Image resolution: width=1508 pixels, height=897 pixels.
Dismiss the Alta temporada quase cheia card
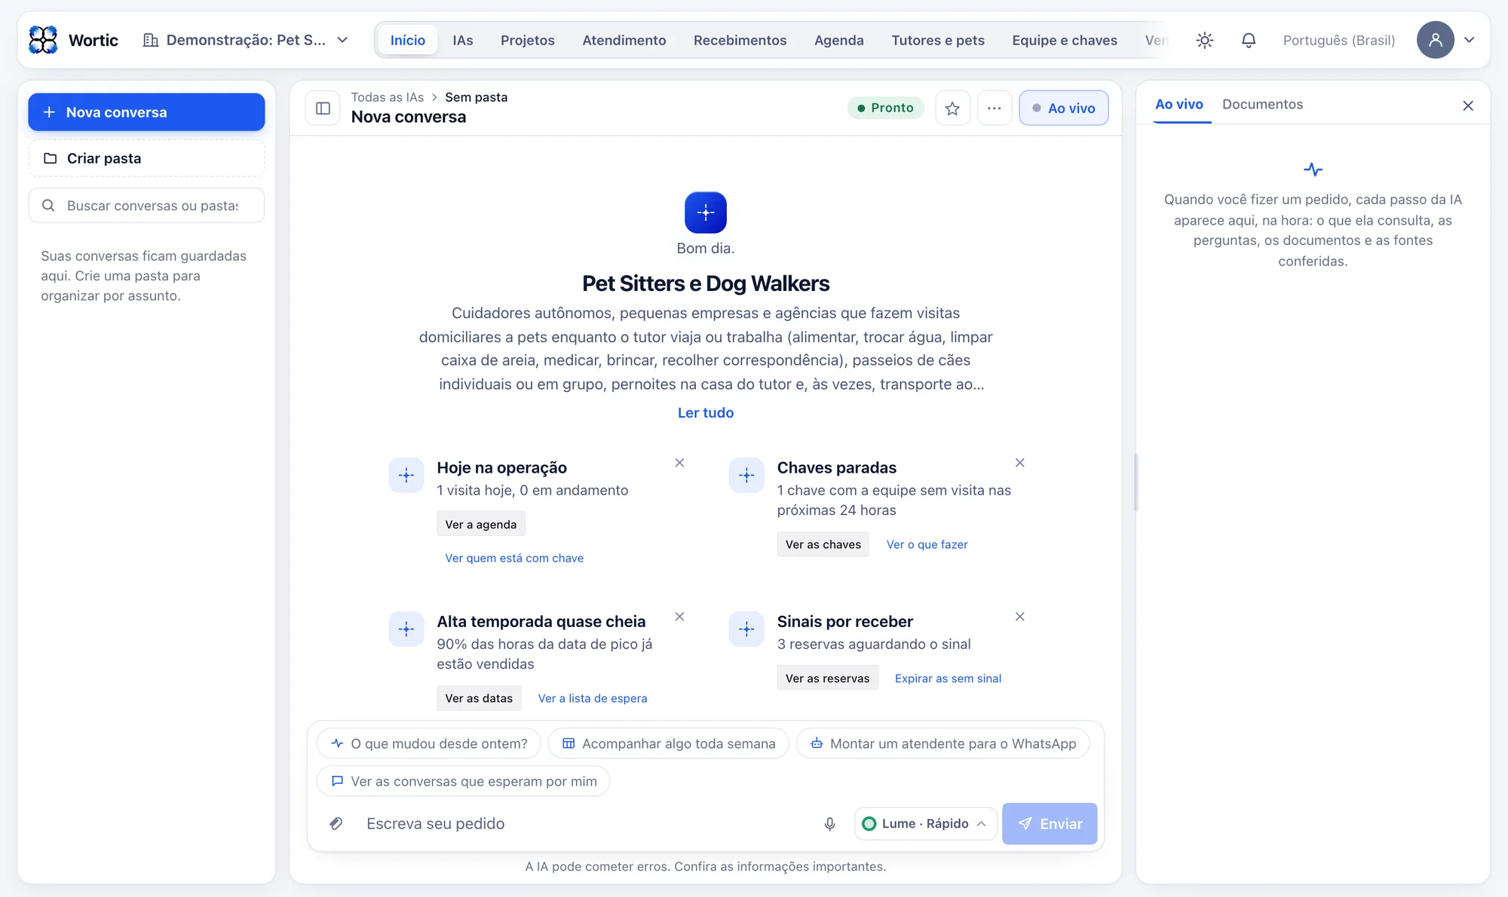(x=679, y=617)
